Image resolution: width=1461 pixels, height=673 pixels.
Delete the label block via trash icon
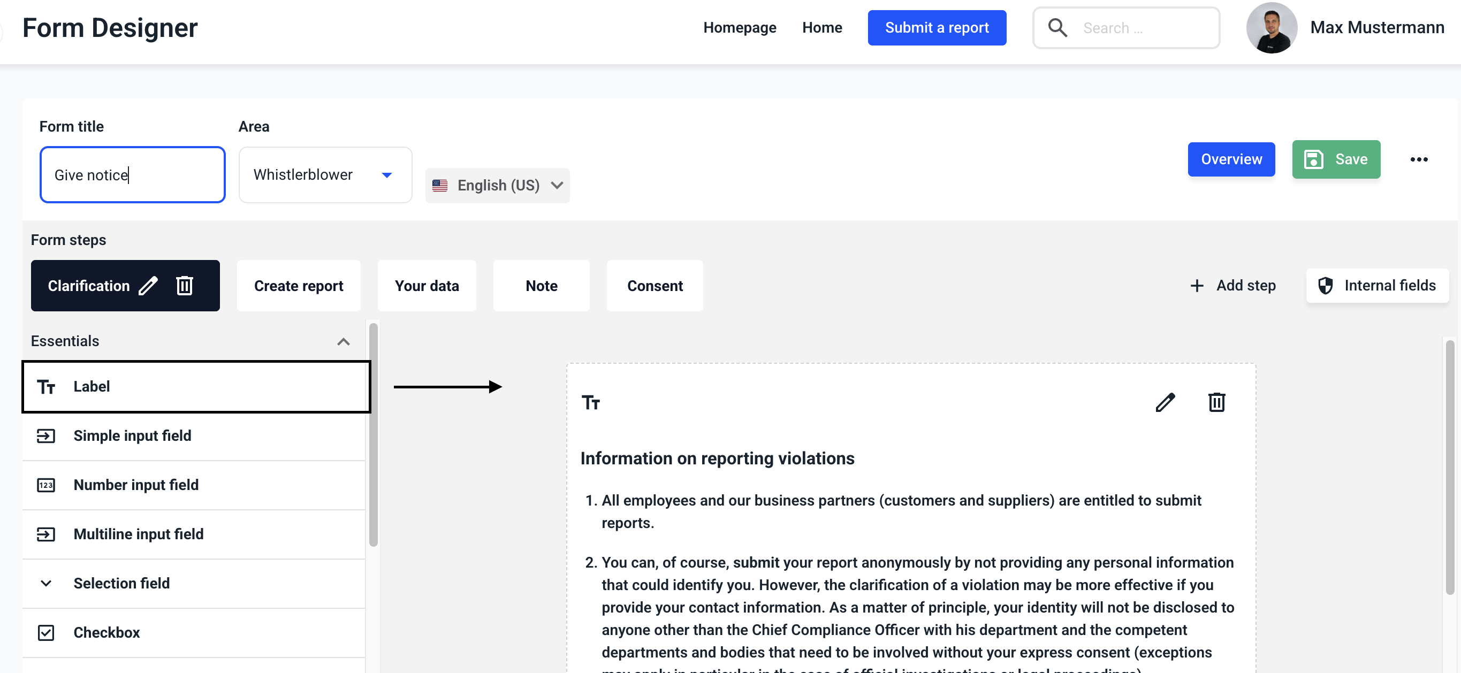point(1216,402)
